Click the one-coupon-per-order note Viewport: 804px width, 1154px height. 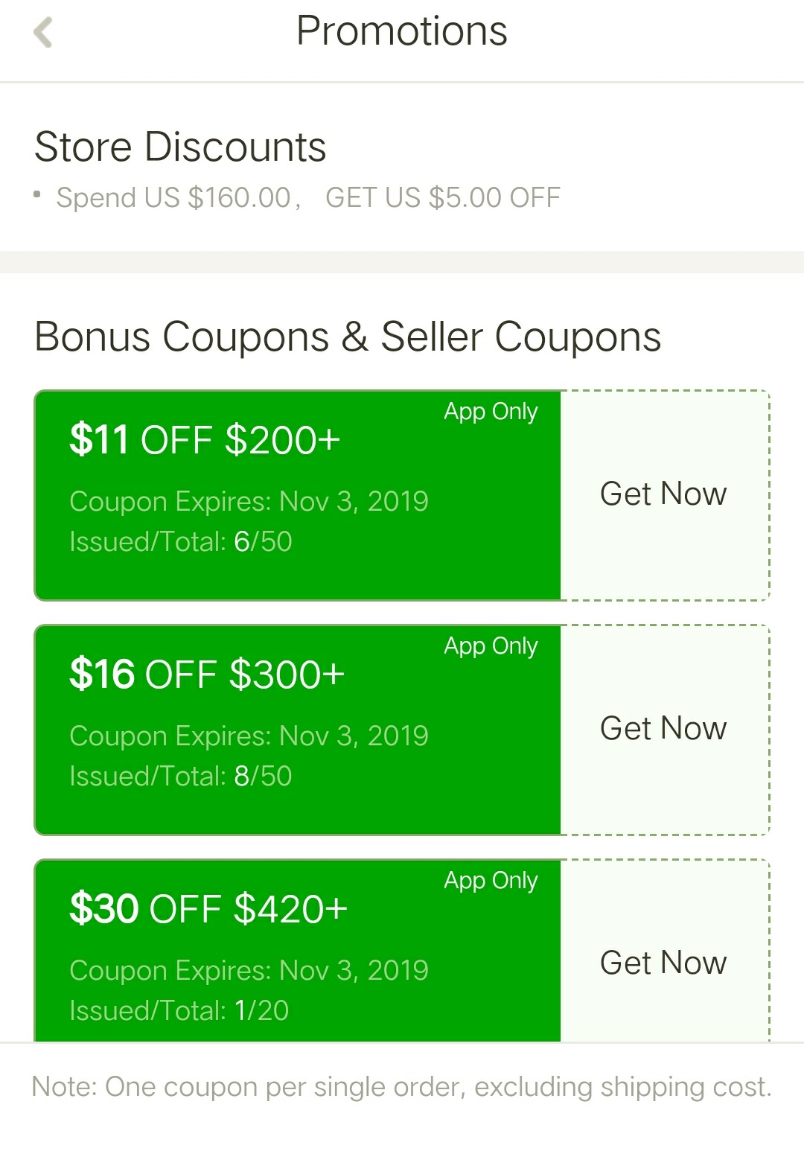click(x=401, y=1087)
